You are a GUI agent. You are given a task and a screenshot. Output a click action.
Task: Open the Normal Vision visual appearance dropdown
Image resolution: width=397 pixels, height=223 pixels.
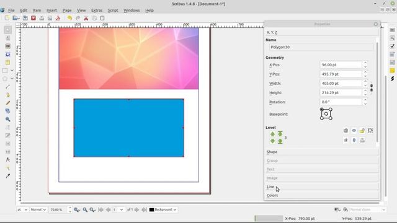[x=368, y=209]
